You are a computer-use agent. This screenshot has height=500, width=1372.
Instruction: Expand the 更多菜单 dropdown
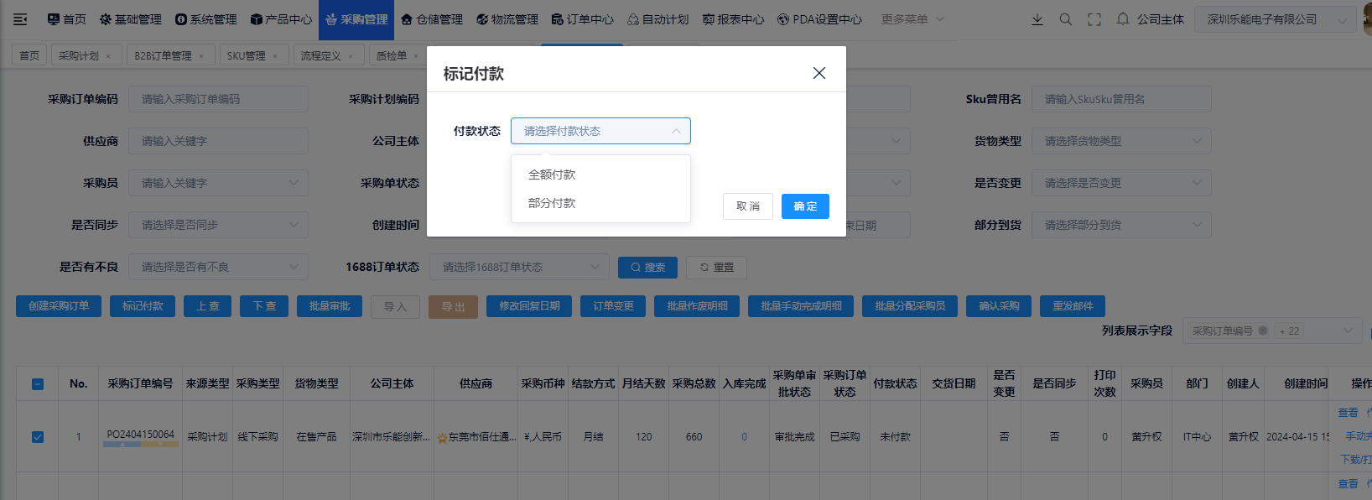912,19
